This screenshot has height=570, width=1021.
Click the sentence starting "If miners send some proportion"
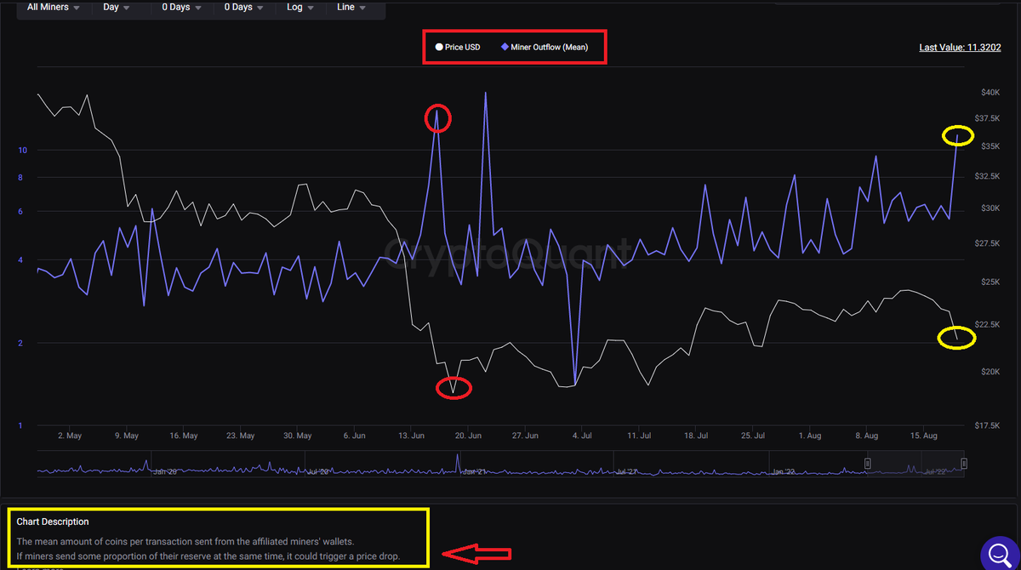208,557
